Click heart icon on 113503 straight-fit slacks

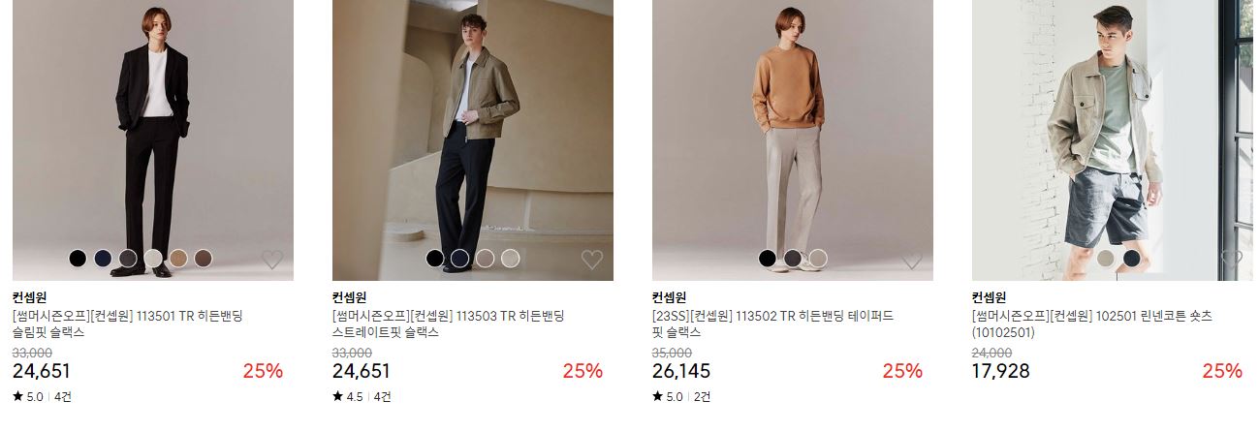tap(592, 260)
